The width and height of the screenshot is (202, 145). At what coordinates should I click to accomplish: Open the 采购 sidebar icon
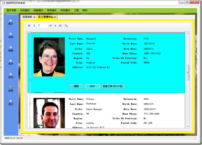(11, 36)
